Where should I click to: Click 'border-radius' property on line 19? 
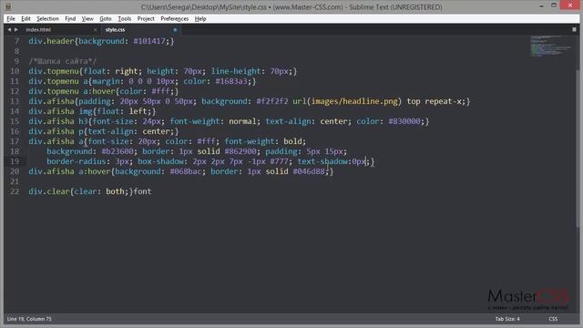coord(77,161)
